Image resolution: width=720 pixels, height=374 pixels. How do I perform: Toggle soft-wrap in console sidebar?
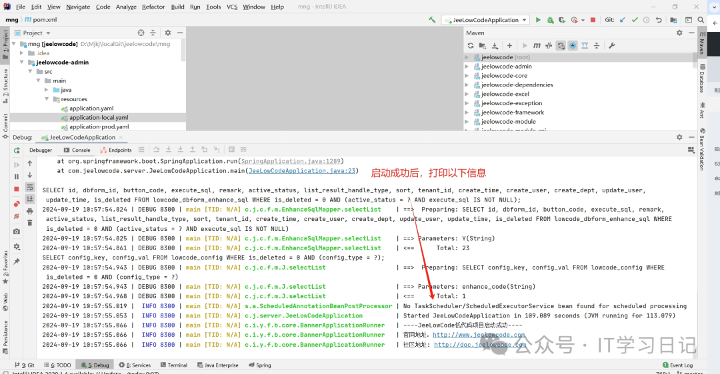(x=30, y=187)
